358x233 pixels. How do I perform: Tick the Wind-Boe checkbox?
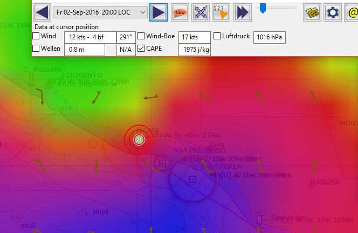point(141,36)
